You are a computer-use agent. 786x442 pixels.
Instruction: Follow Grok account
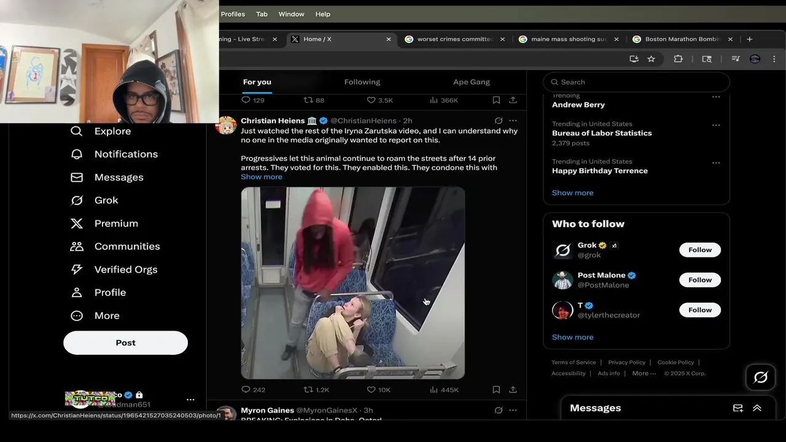tap(700, 250)
